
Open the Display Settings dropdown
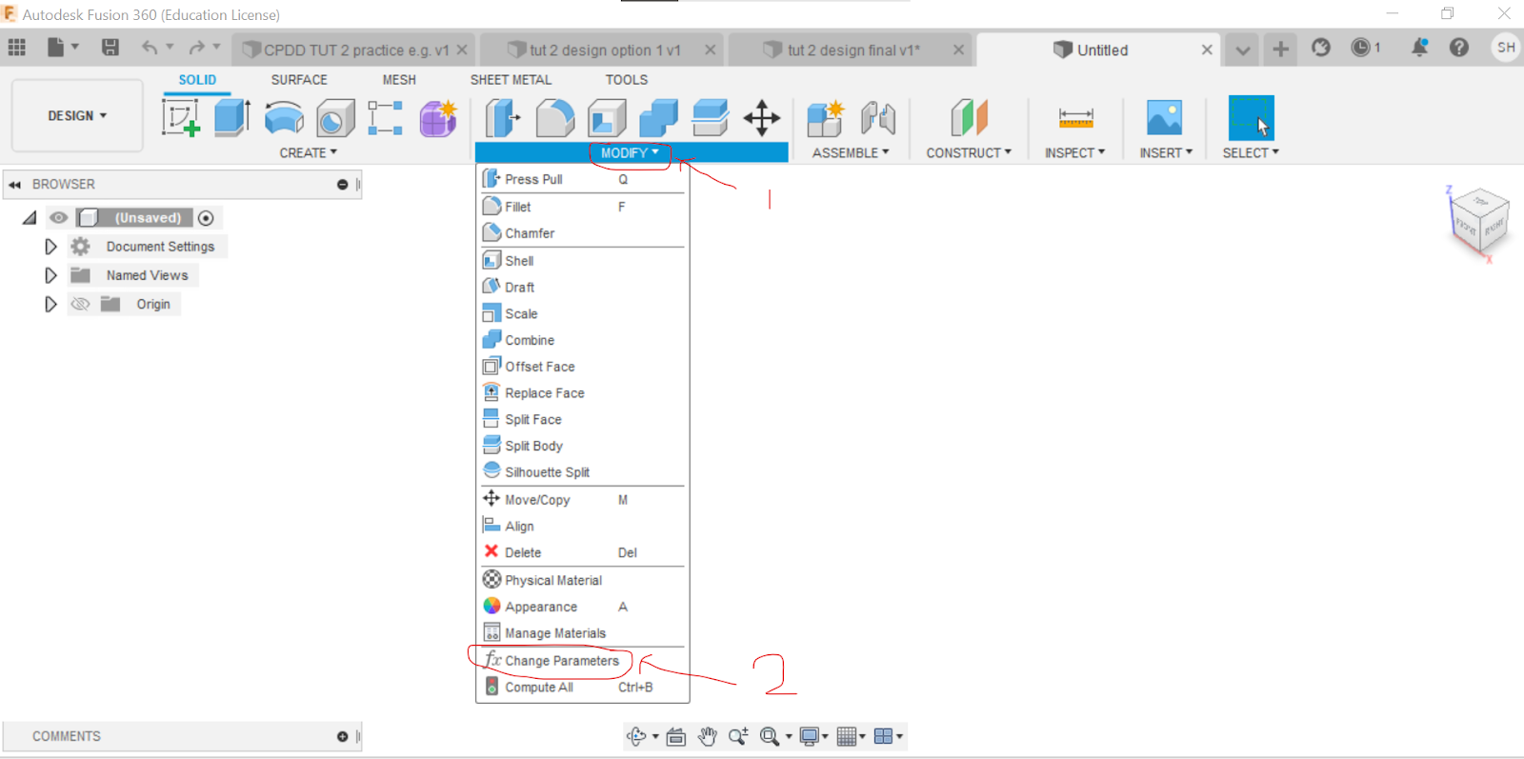(813, 736)
